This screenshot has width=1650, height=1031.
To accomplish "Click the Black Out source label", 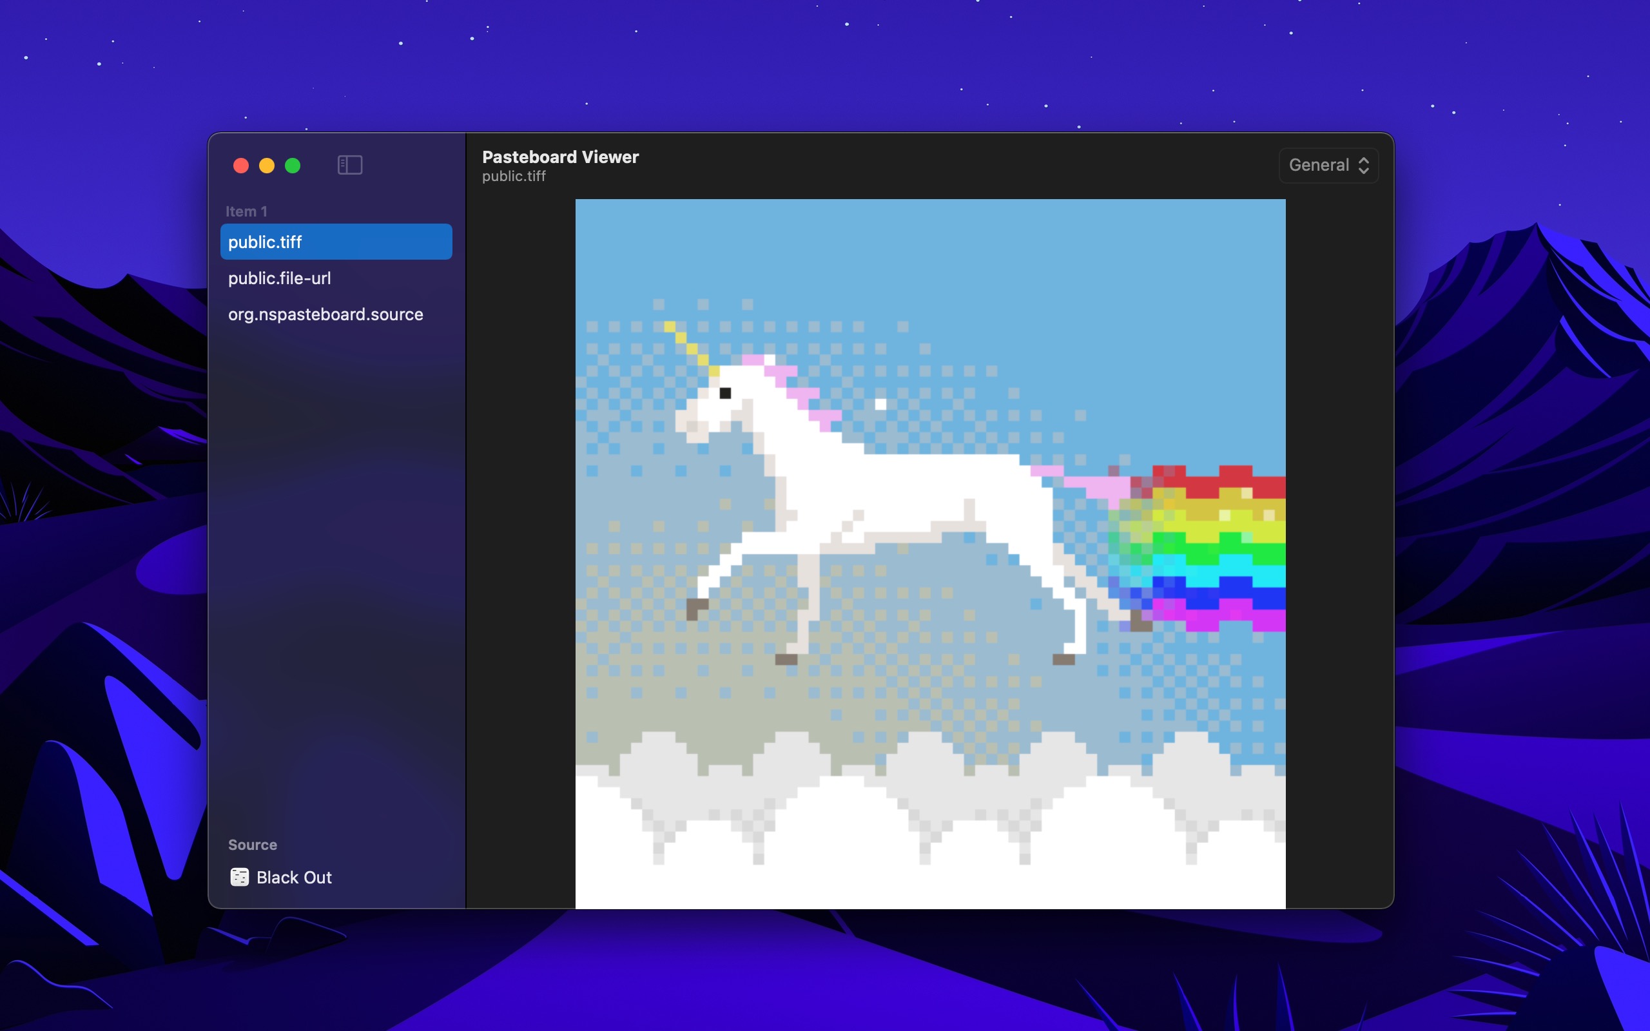I will [294, 877].
